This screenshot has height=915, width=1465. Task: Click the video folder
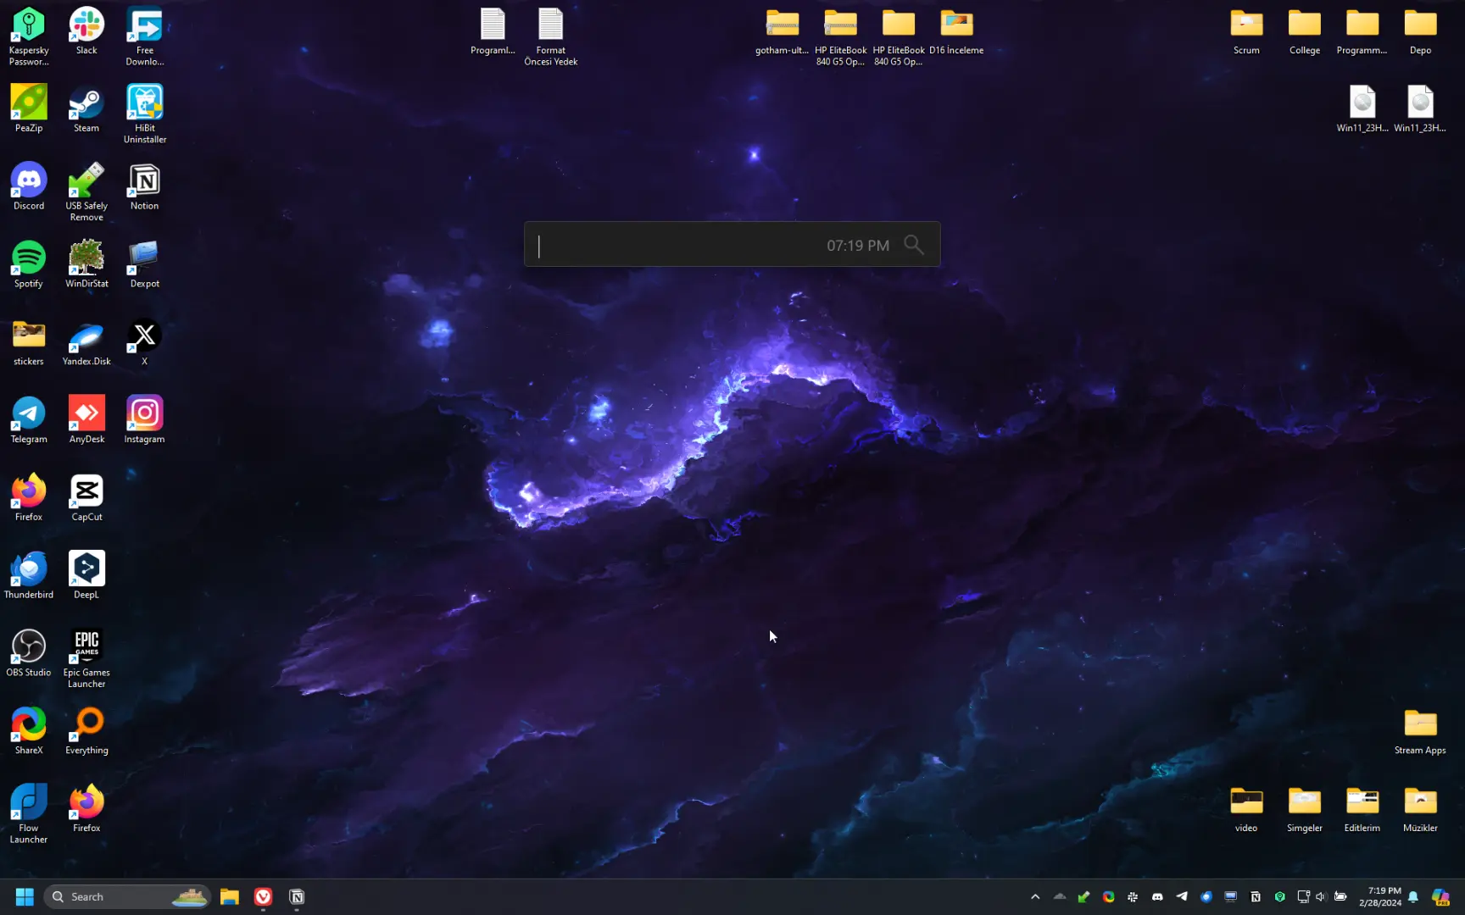pos(1246,811)
